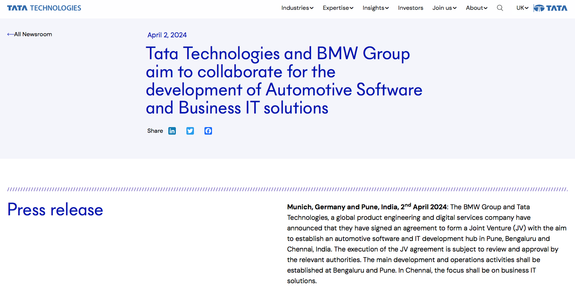Screen dimensions: 575x290
Task: Go back to All Newsroom
Action: (x=30, y=34)
